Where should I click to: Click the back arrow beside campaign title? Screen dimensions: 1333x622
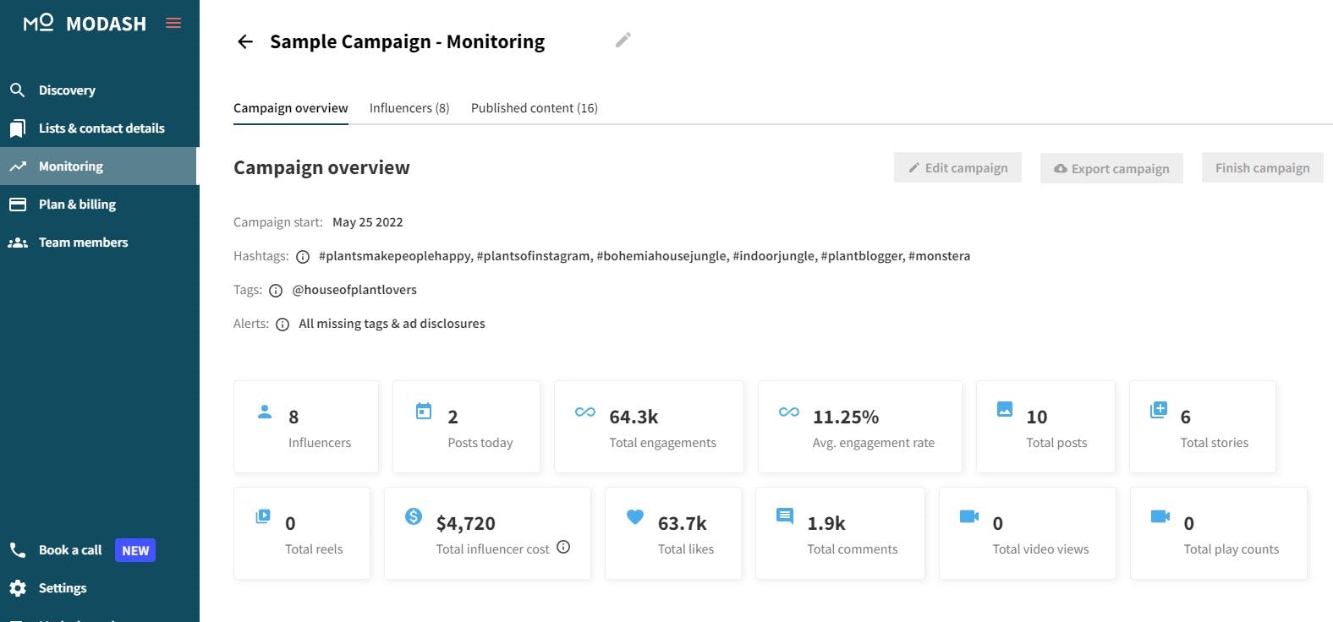point(245,41)
